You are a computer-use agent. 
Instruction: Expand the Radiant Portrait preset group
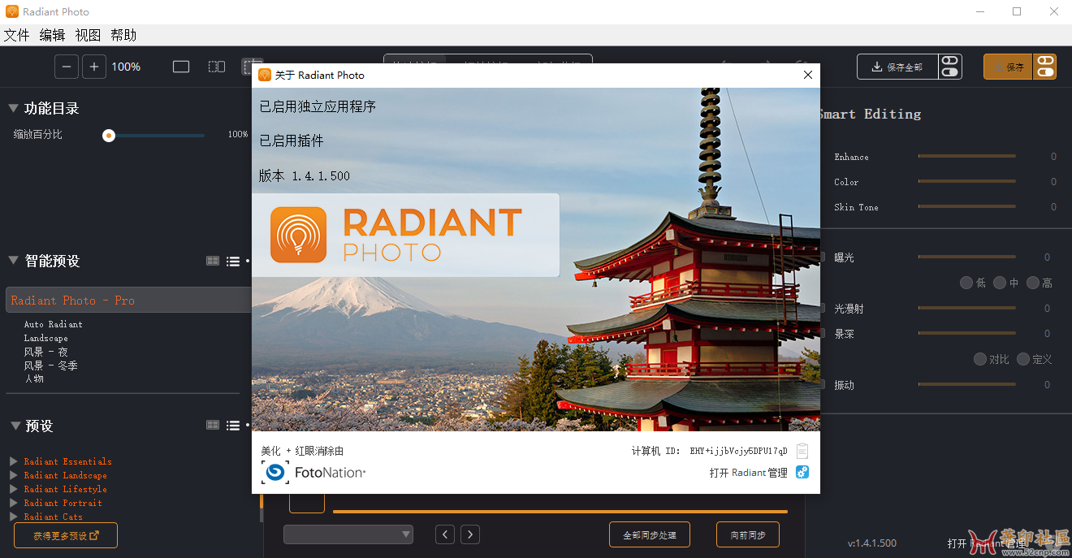pyautogui.click(x=13, y=503)
